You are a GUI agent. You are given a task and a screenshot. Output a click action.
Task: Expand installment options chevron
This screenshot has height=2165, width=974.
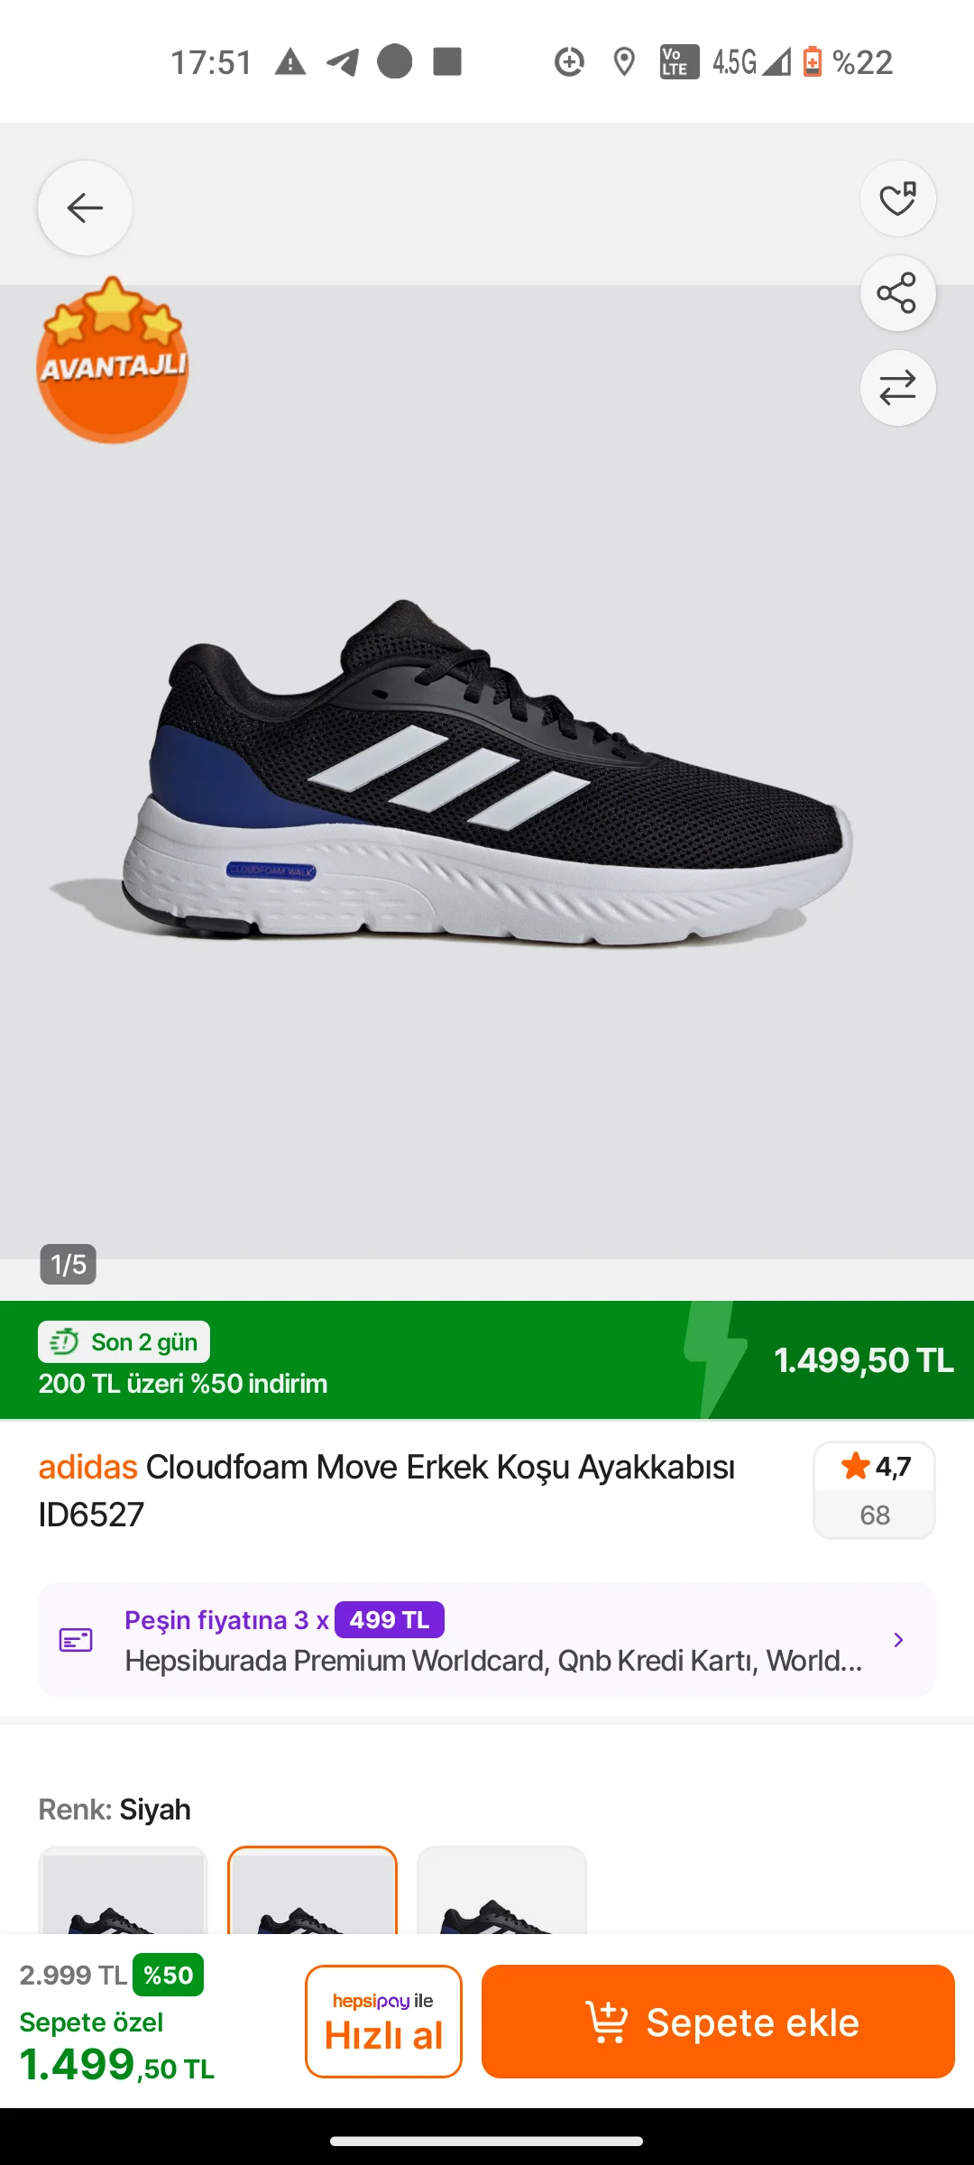(898, 1640)
